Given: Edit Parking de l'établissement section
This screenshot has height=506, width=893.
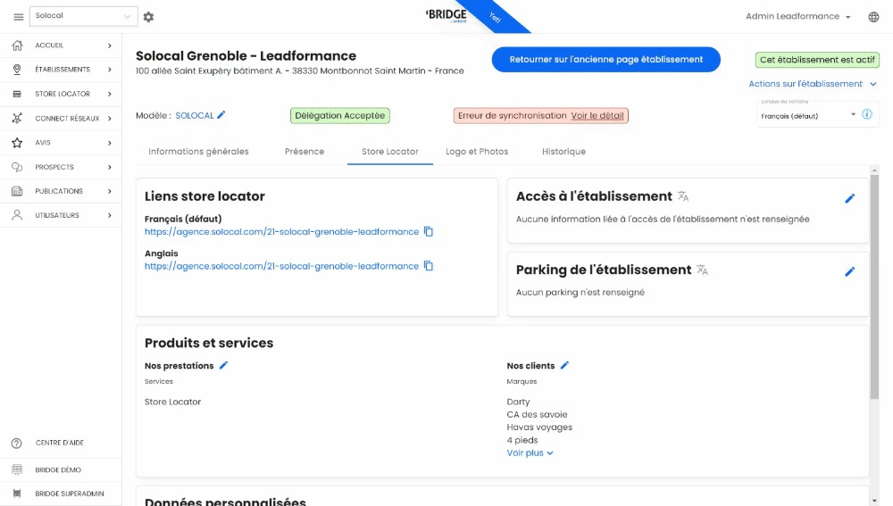Looking at the screenshot, I should click(849, 271).
